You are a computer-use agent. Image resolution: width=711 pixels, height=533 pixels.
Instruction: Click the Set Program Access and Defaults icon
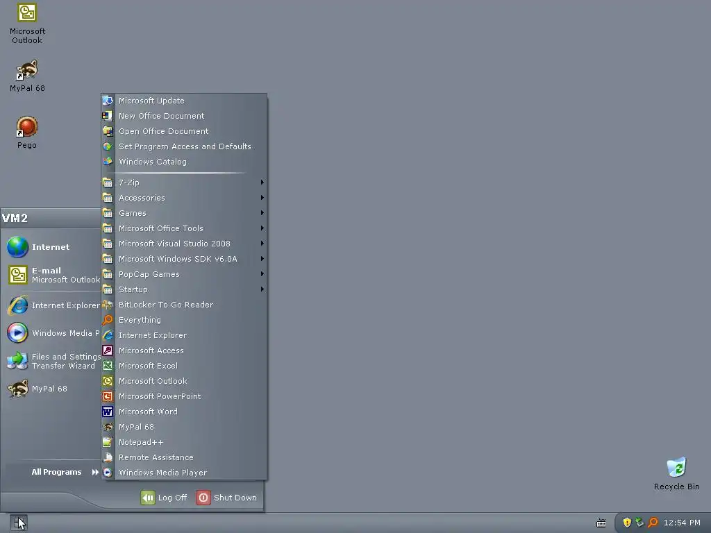[x=108, y=146]
